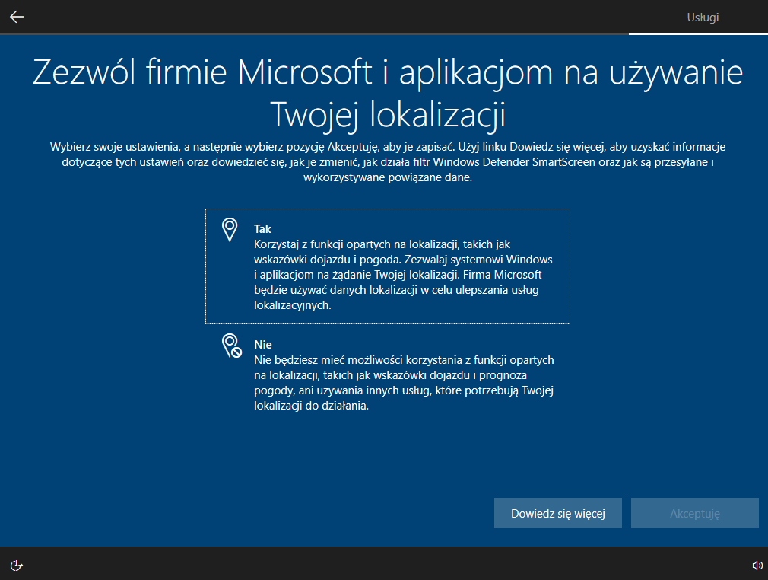Open the Usługi tab

coord(703,18)
